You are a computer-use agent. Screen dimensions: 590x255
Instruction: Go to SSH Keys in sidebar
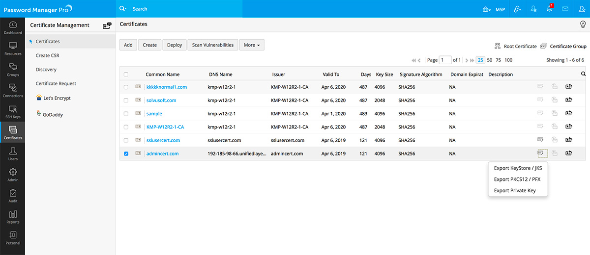pyautogui.click(x=13, y=112)
